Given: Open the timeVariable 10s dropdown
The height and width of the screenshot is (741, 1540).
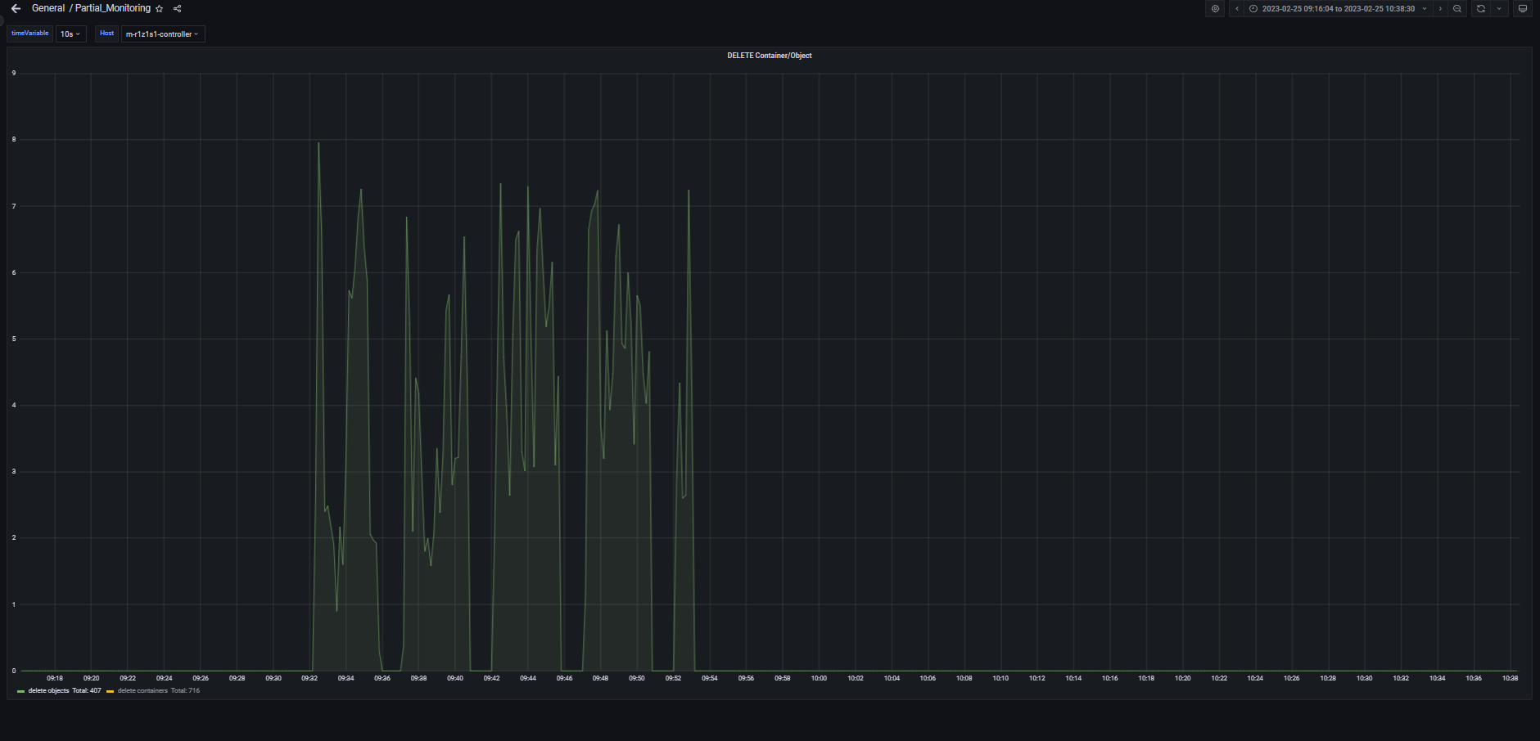Looking at the screenshot, I should point(70,34).
